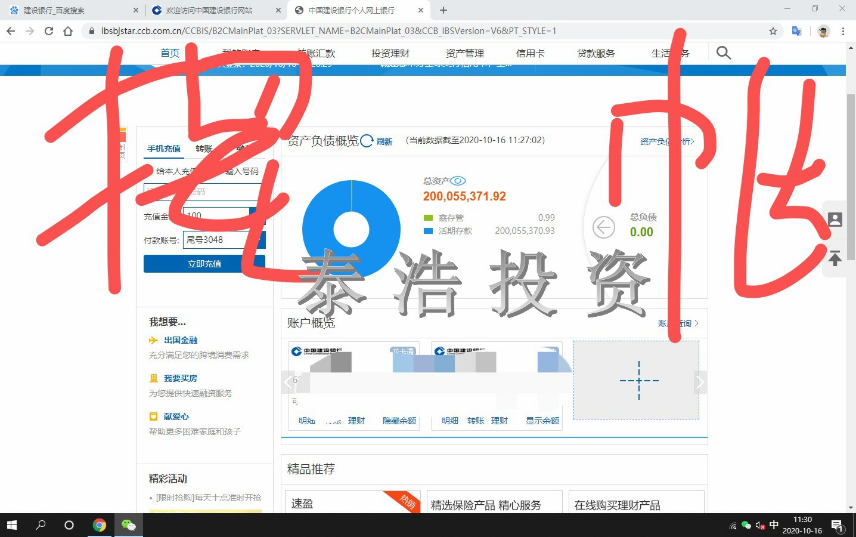Click the green 鑫存管 legend swatch
Image resolution: width=856 pixels, height=537 pixels.
428,218
